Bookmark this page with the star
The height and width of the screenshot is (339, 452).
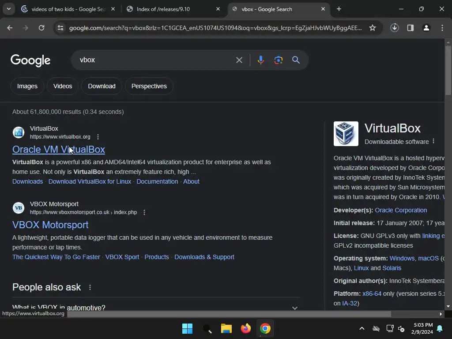coord(373,28)
